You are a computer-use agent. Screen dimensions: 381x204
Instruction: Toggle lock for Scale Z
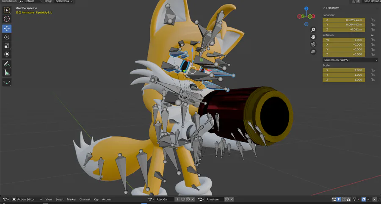click(x=373, y=80)
